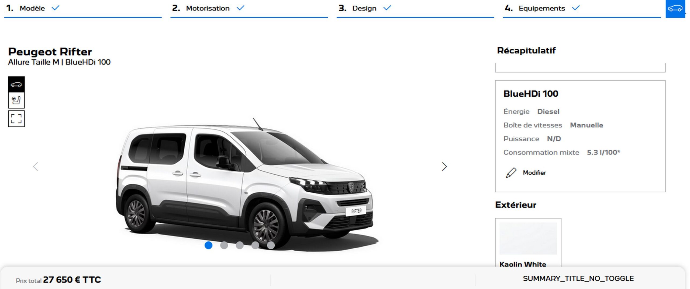Viewport: 690px width, 289px height.
Task: Go to the Equipements step
Action: coord(541,8)
